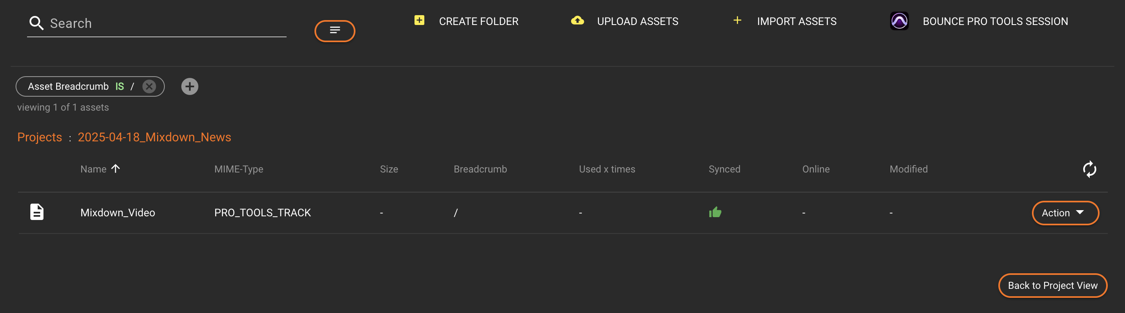Click Bounce Pro Tools Session
The image size is (1125, 313).
[995, 21]
